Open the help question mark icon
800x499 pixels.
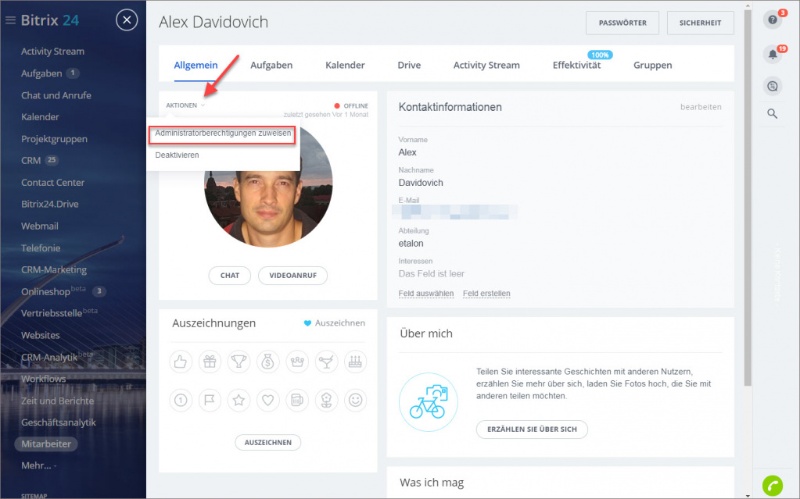click(773, 20)
